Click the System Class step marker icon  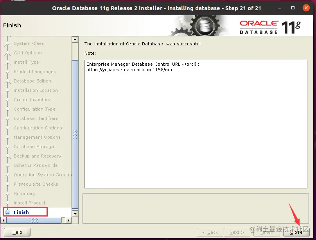point(8,44)
